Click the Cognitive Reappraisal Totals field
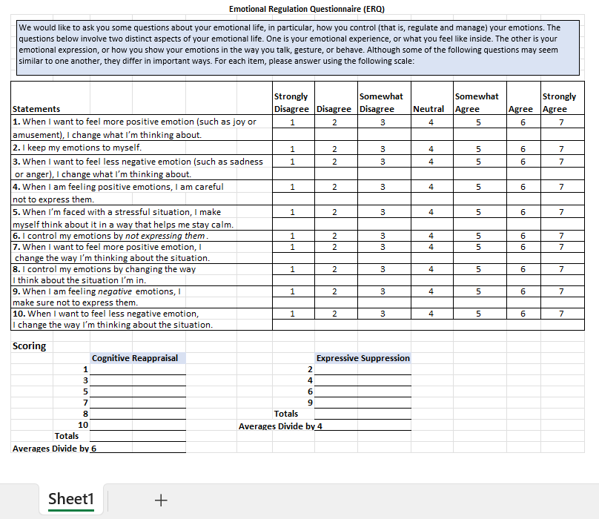The width and height of the screenshot is (599, 519). [138, 436]
